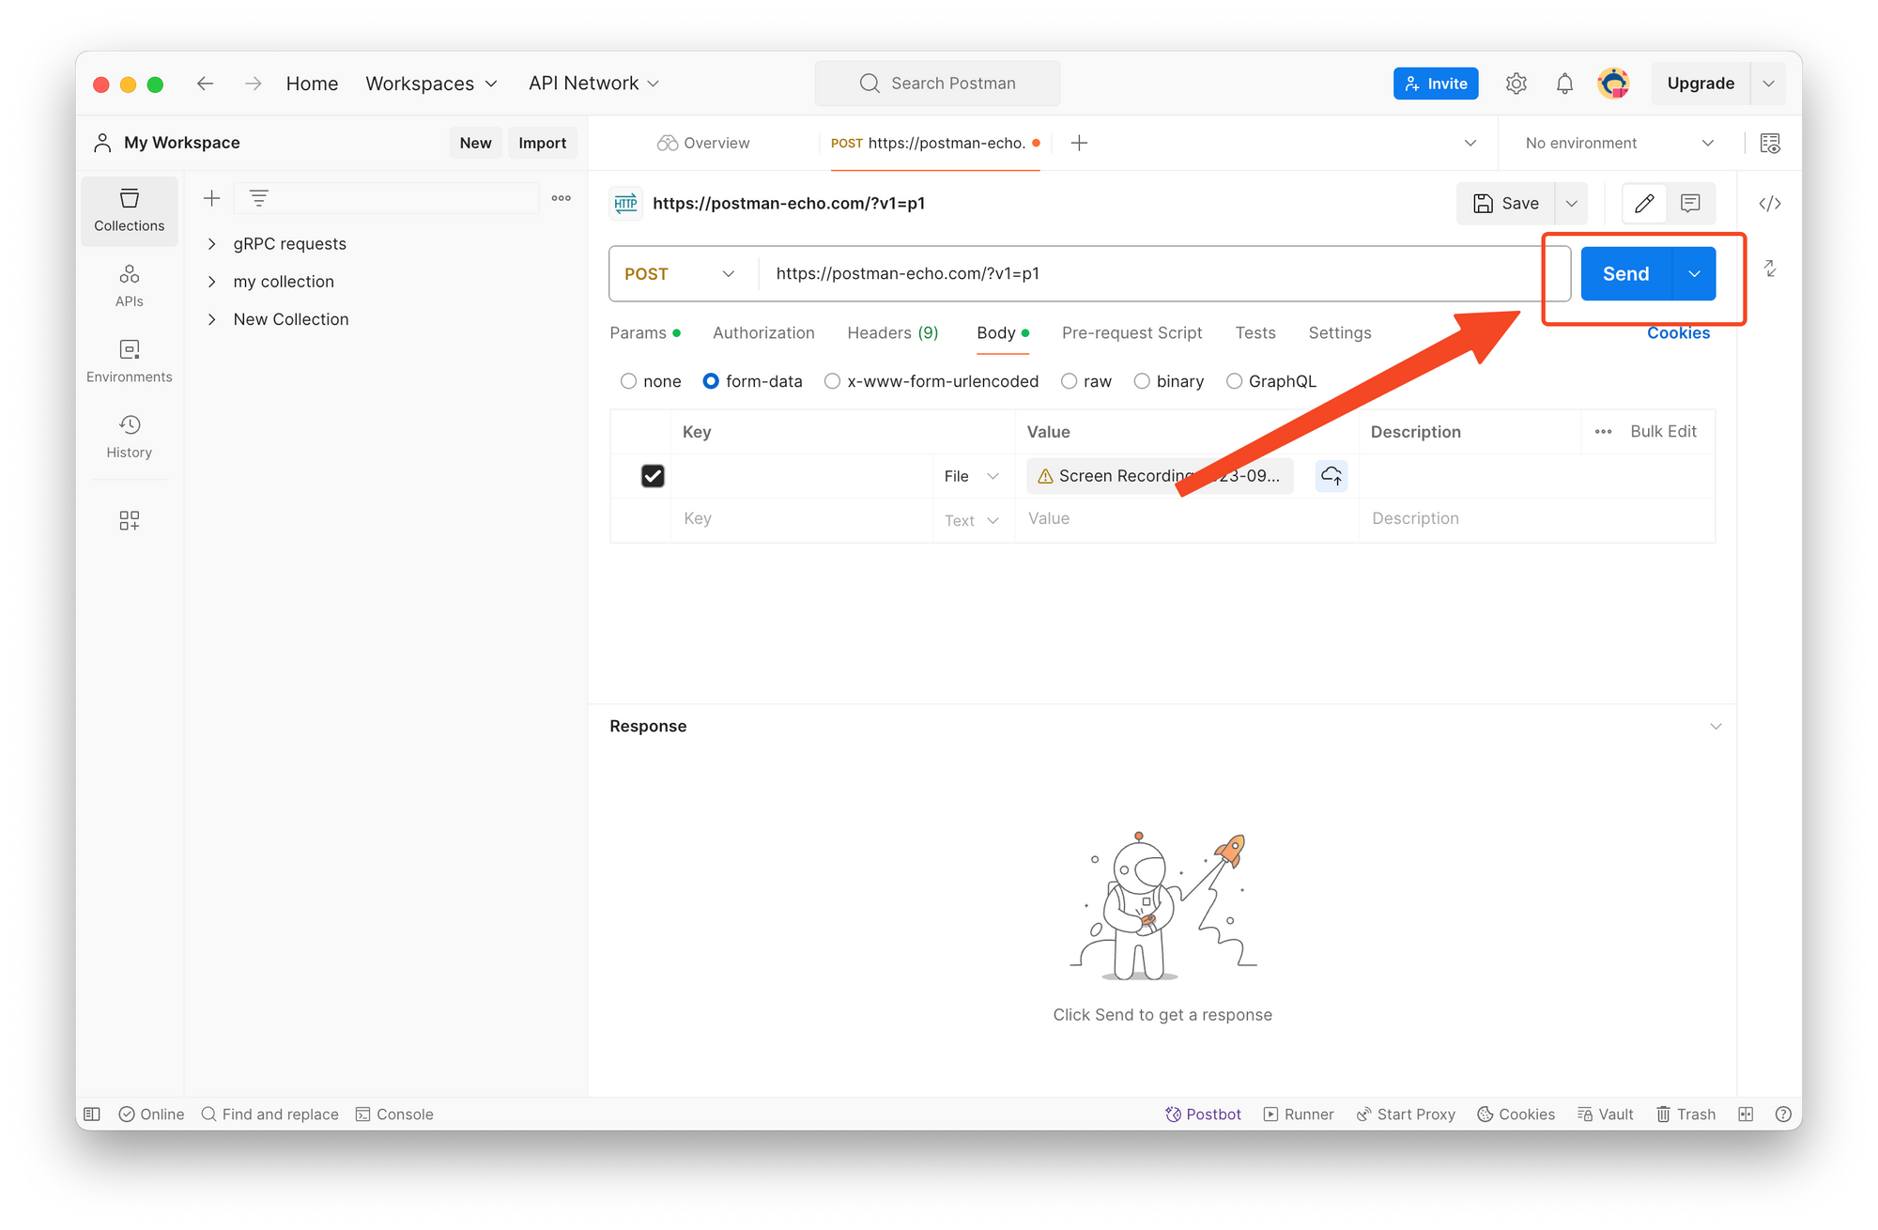Open the Overview tab
The image size is (1878, 1230).
click(x=703, y=143)
